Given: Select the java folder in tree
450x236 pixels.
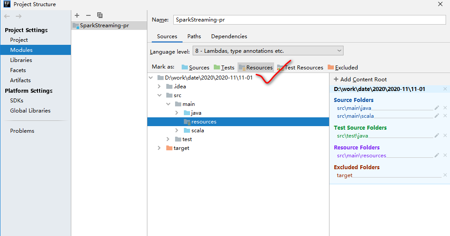Looking at the screenshot, I should click(x=193, y=113).
